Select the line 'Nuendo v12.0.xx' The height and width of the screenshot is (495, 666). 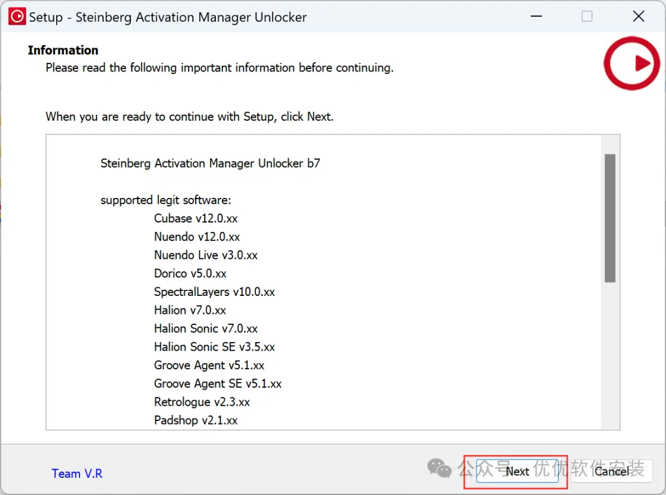click(x=197, y=237)
